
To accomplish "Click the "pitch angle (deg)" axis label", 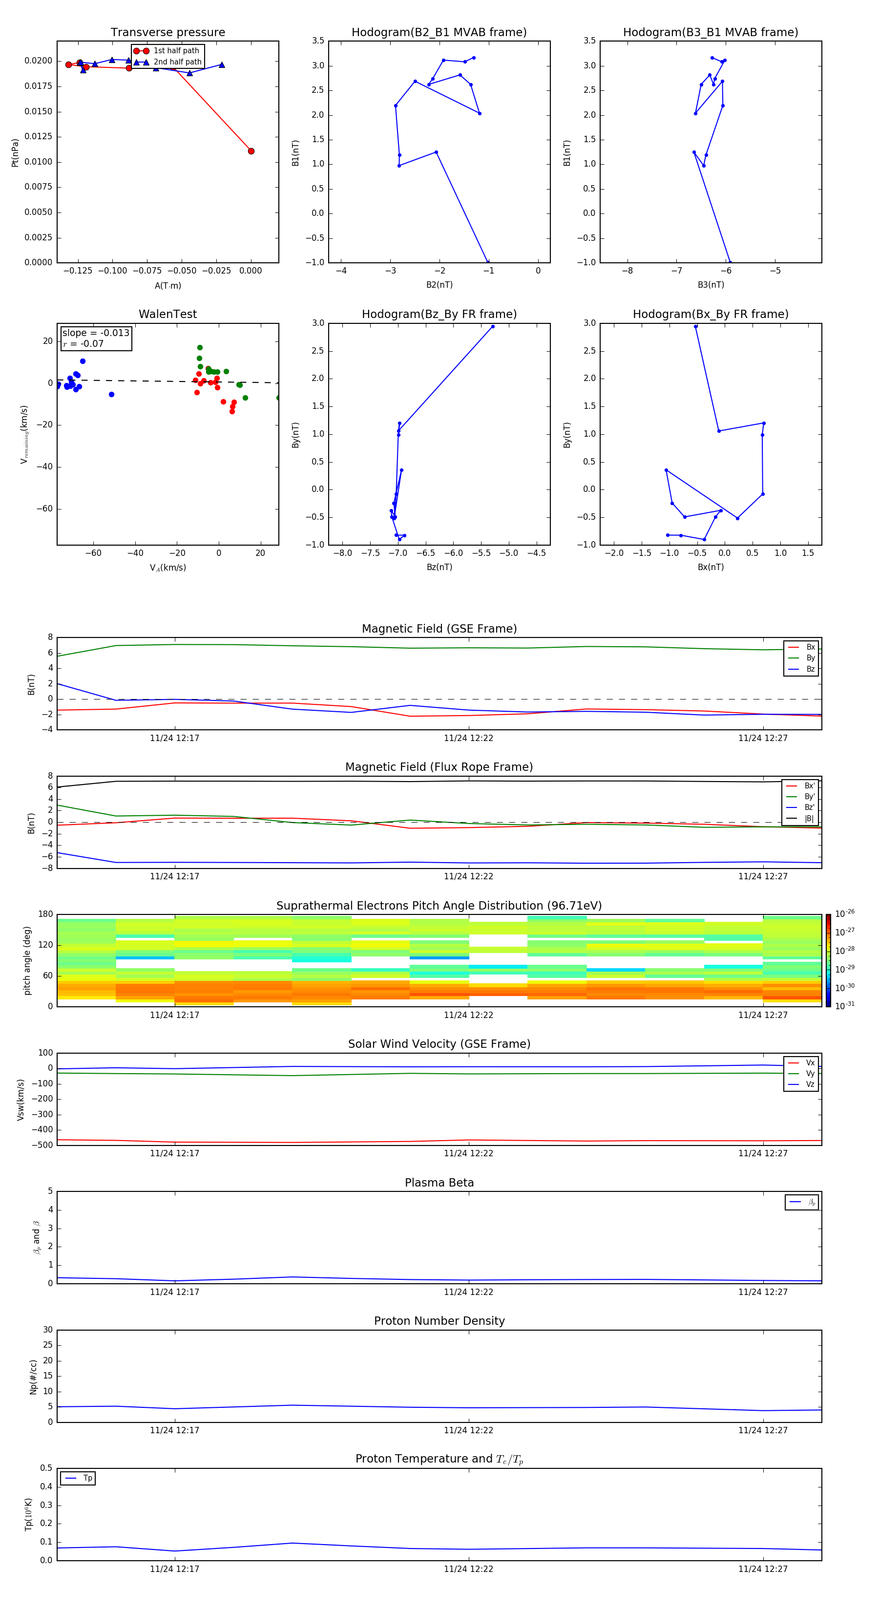I will click(27, 960).
